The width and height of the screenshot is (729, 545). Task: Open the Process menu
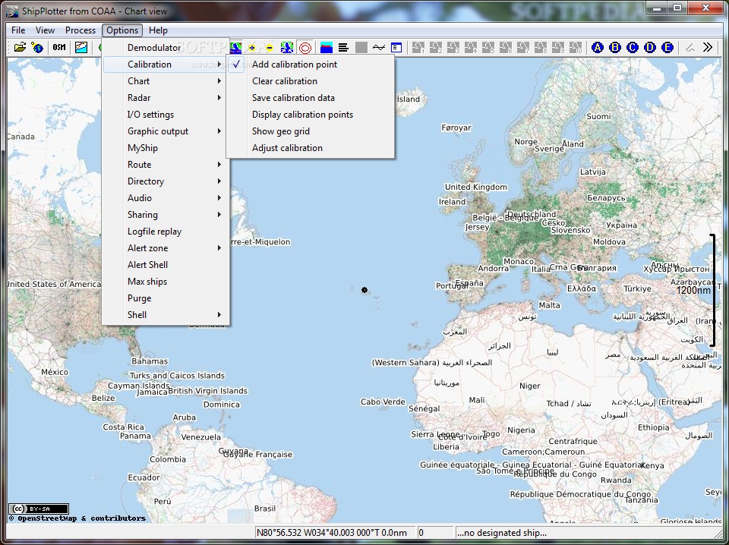tap(80, 30)
